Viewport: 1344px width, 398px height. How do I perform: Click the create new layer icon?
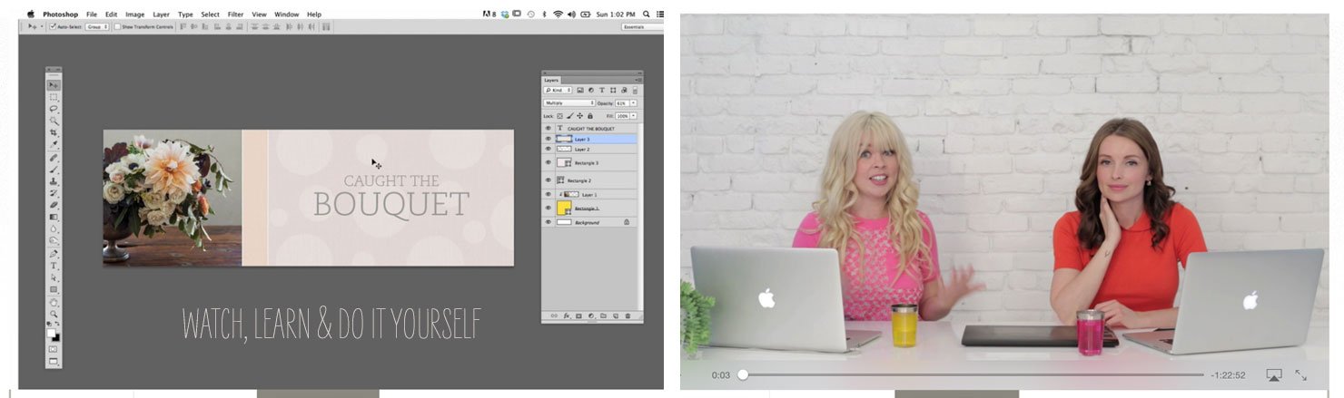tap(615, 315)
